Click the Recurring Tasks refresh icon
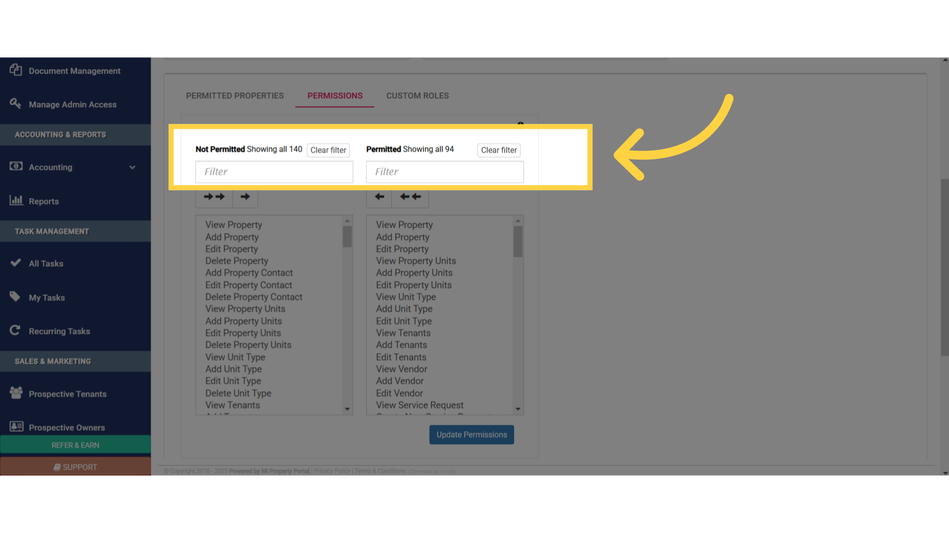The width and height of the screenshot is (949, 533). tap(15, 330)
